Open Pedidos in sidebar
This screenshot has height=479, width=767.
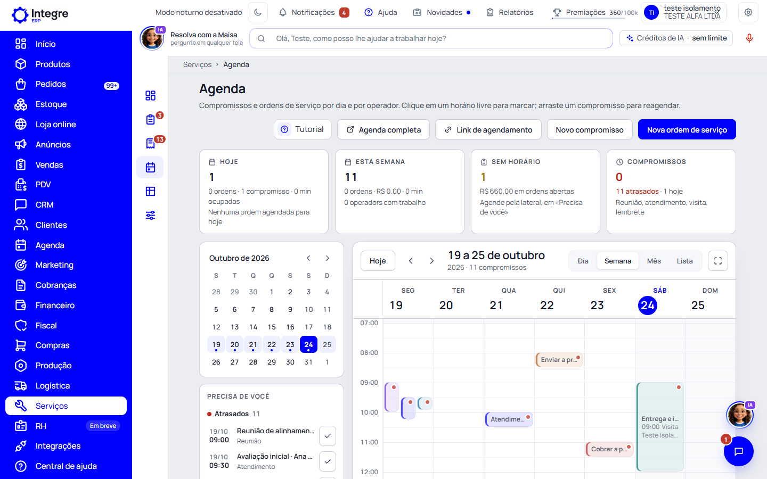point(66,84)
